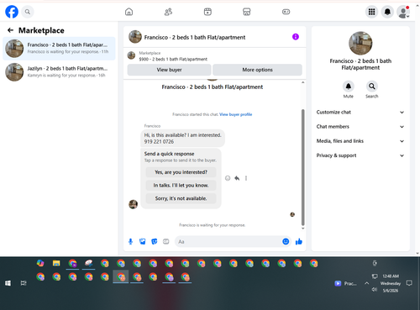Viewport: 420px width, 310px height.
Task: Select the Jazilyn conversation in the list
Action: pos(59,72)
